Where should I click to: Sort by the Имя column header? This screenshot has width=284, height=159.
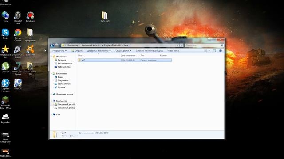click(x=80, y=56)
